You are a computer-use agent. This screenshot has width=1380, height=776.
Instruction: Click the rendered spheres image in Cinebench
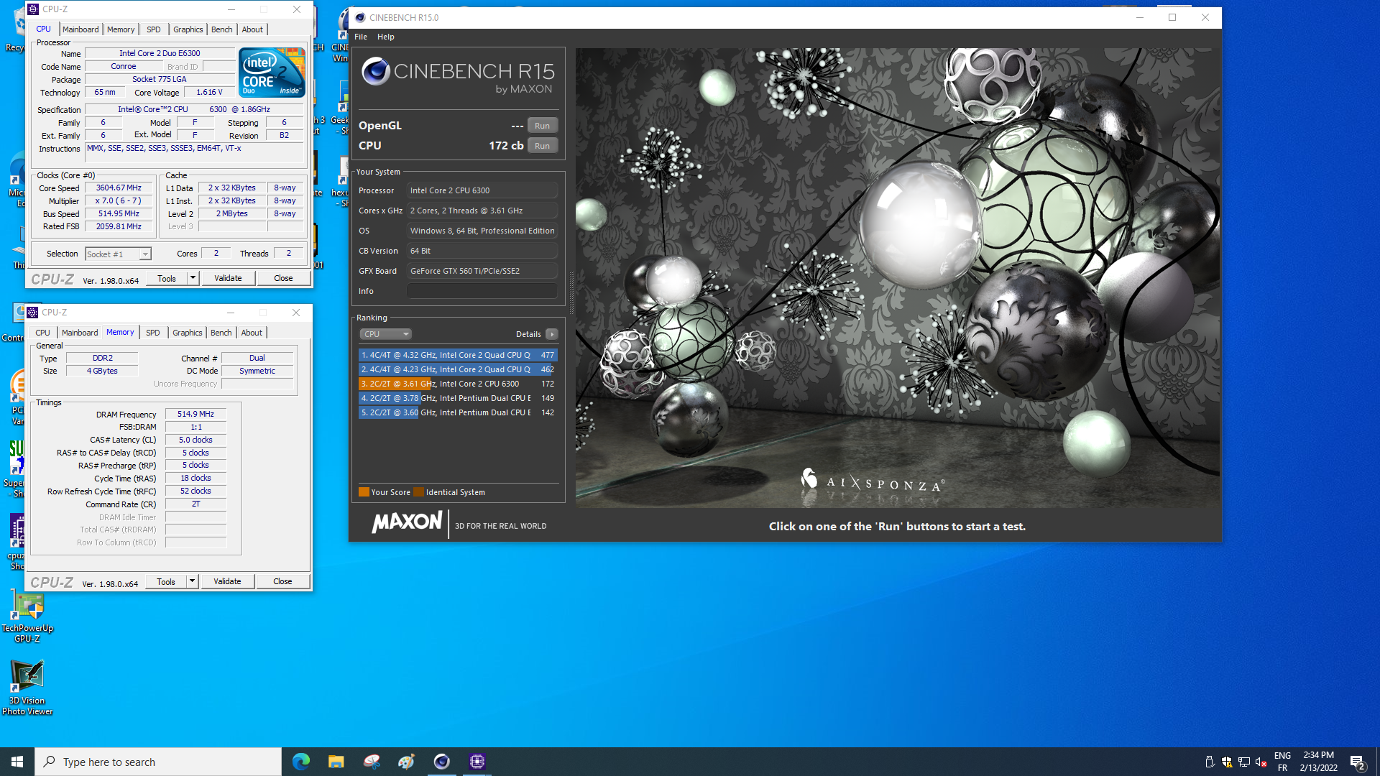click(897, 278)
